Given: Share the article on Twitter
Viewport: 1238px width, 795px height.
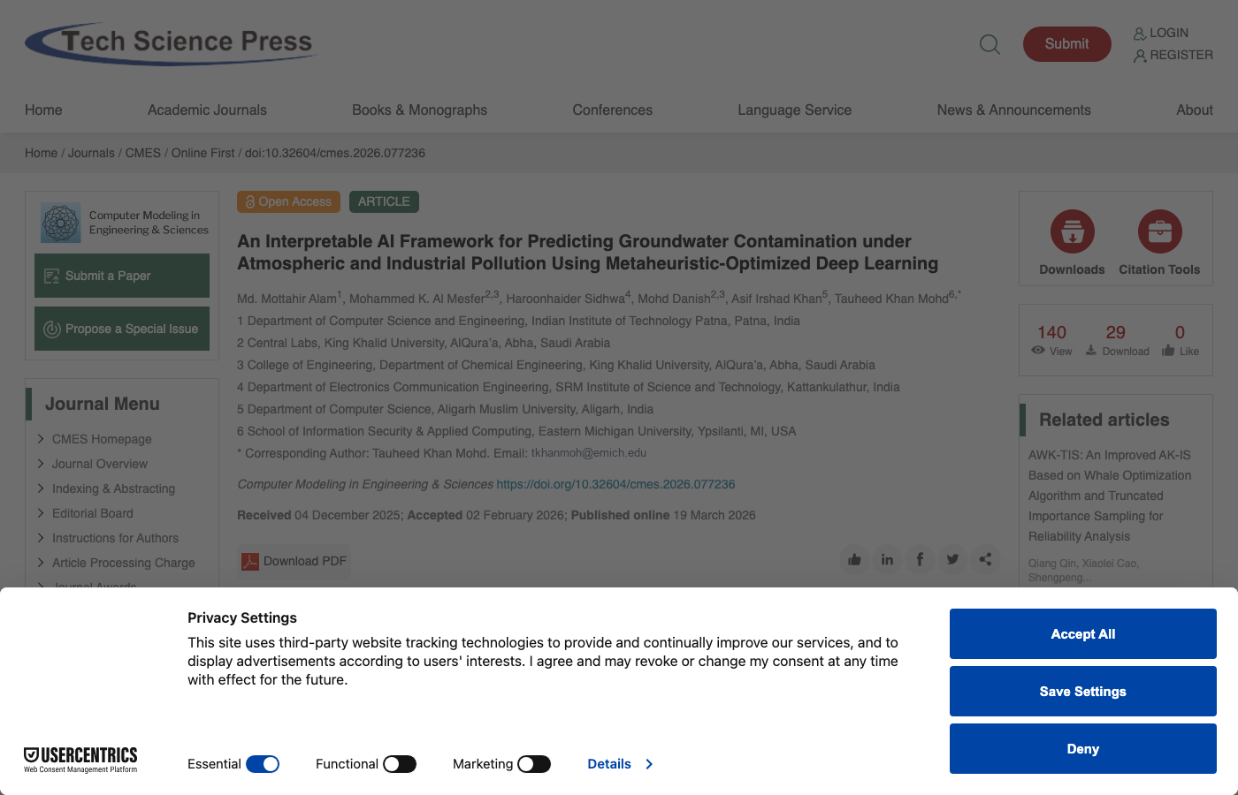Looking at the screenshot, I should [x=952, y=559].
